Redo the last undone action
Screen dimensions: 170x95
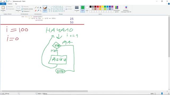[x=9, y=1]
